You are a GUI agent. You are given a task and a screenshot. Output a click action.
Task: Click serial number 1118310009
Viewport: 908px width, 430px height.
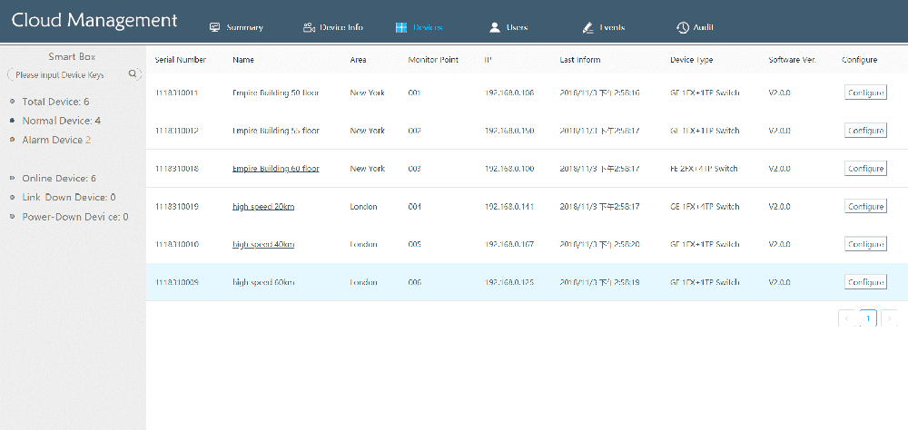177,282
